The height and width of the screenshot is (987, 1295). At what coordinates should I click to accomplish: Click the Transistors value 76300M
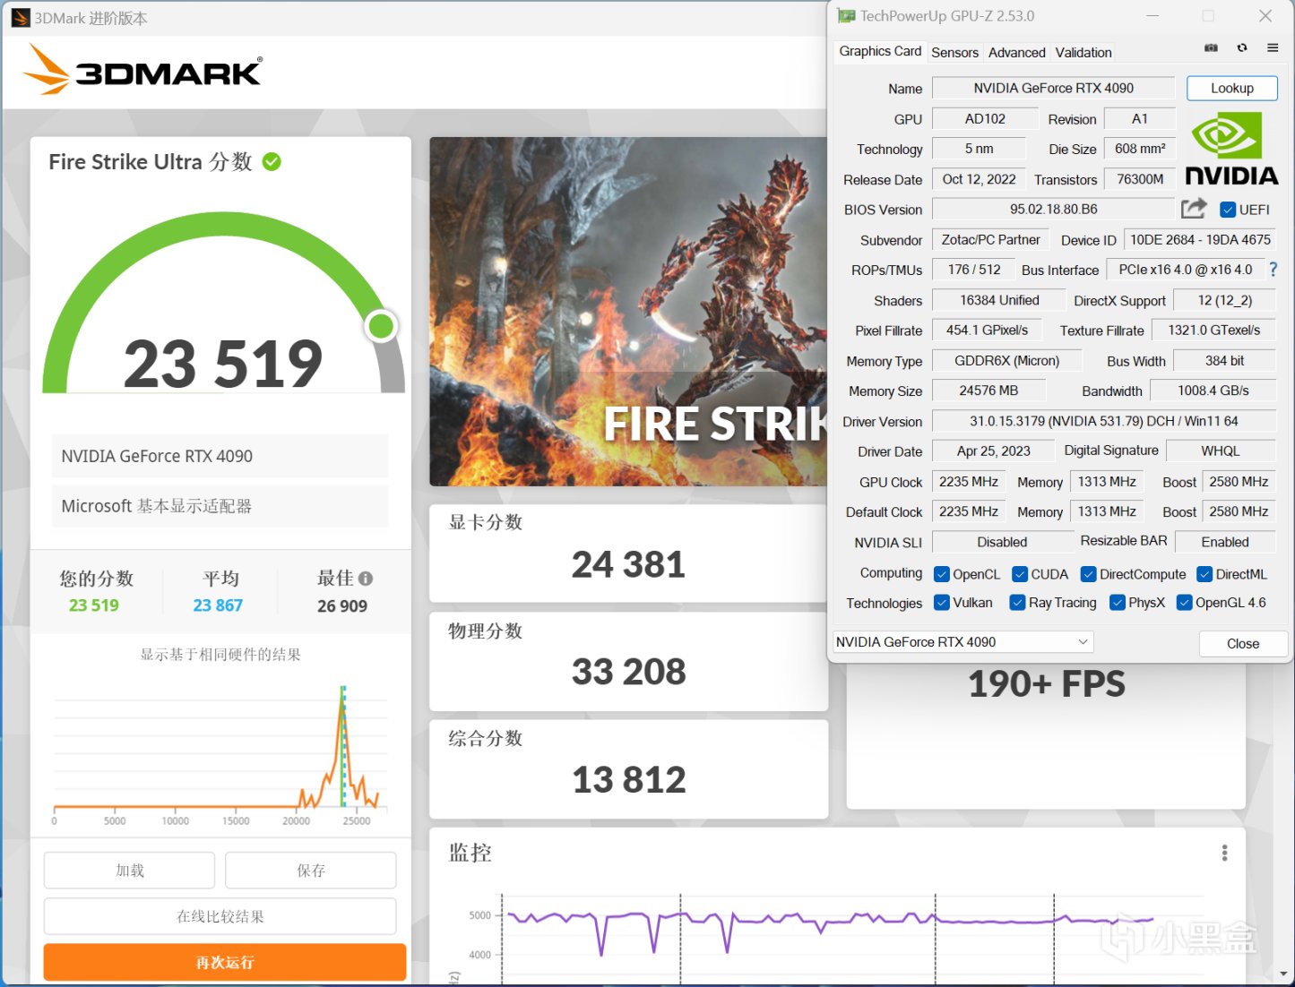[x=1140, y=179]
